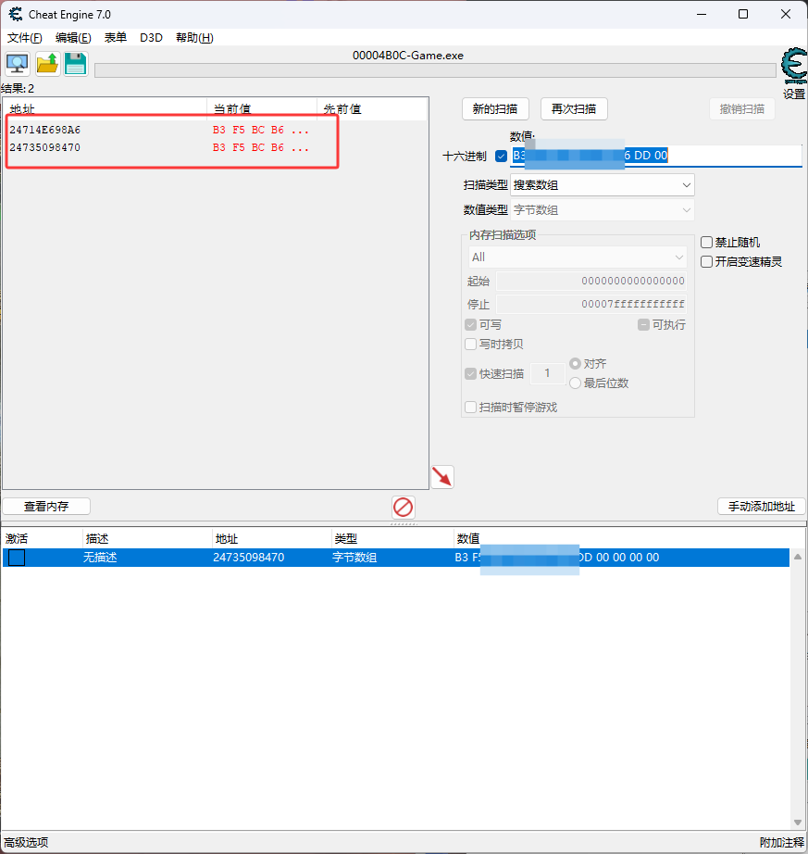This screenshot has width=808, height=854.
Task: Select result address 24714E698A6
Action: click(x=44, y=131)
